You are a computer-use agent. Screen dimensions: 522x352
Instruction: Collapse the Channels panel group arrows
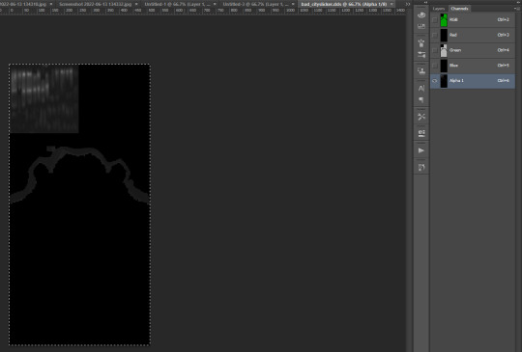coord(519,2)
